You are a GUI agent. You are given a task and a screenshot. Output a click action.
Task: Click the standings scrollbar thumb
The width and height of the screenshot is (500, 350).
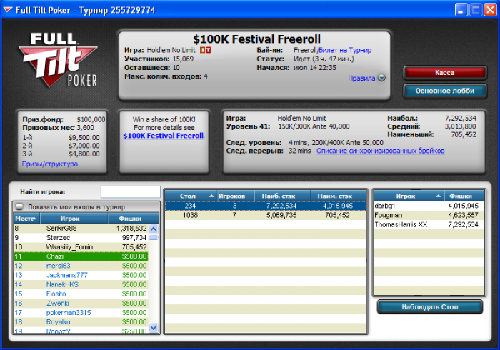(x=154, y=237)
